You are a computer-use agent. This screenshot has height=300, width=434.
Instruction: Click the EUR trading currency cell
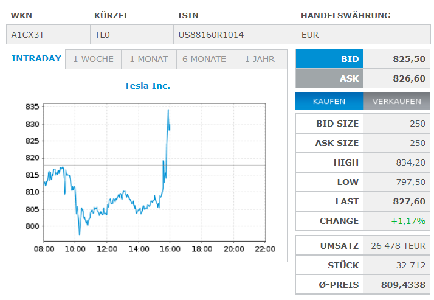310,35
